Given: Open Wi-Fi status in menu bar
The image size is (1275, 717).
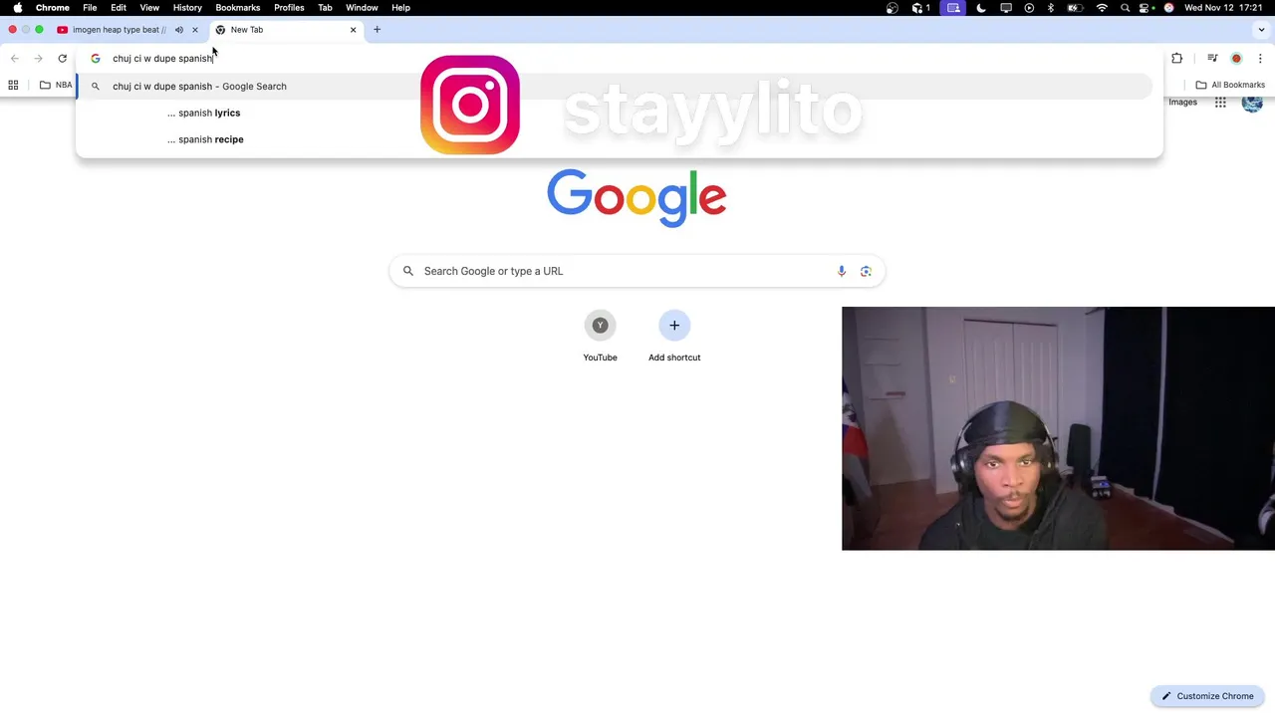Looking at the screenshot, I should 1102,7.
